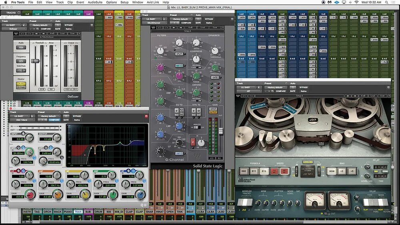Toggle BYPASS in the J37 window

coord(304,88)
